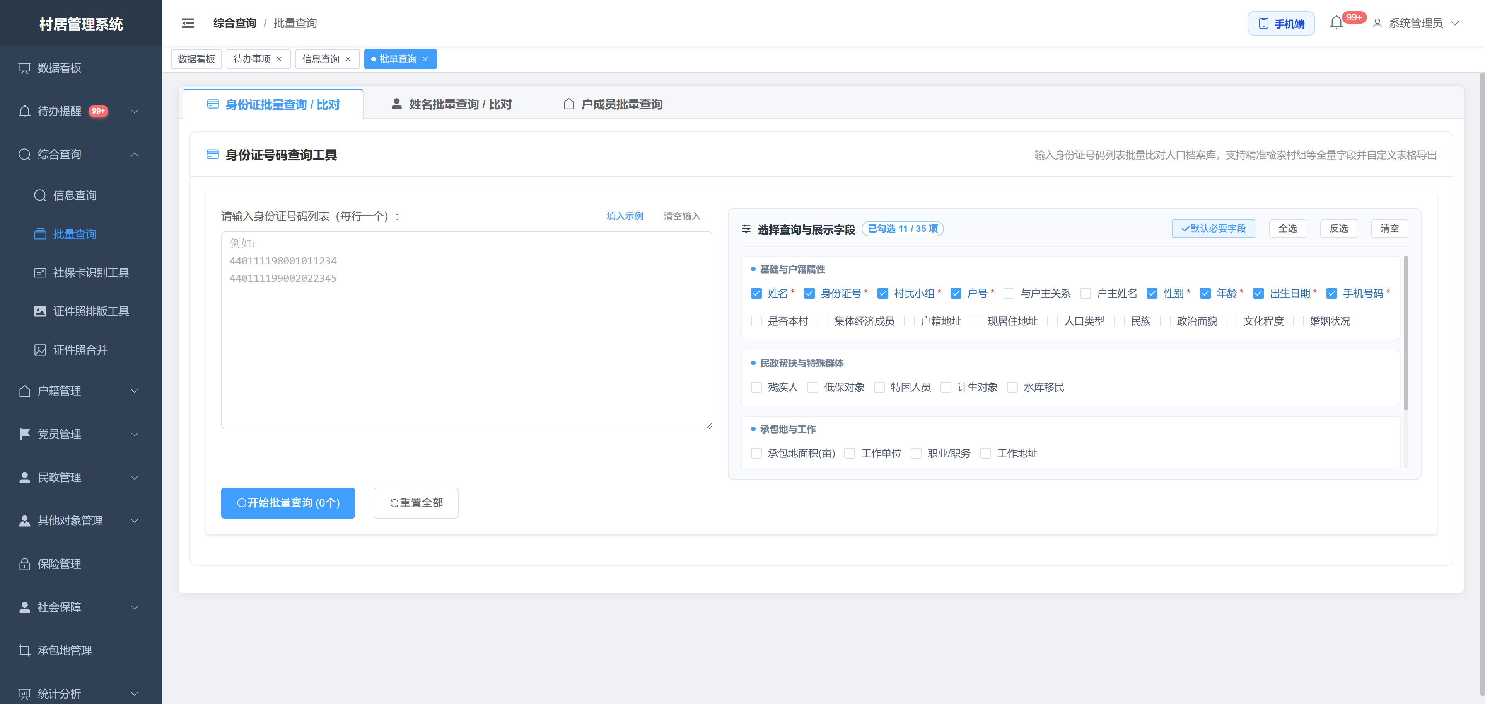1485x704 pixels.
Task: Click the 综合查询 breadcrumb
Action: coord(235,23)
